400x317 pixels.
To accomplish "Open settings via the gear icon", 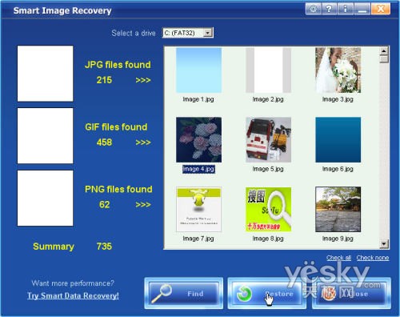I will coord(314,9).
